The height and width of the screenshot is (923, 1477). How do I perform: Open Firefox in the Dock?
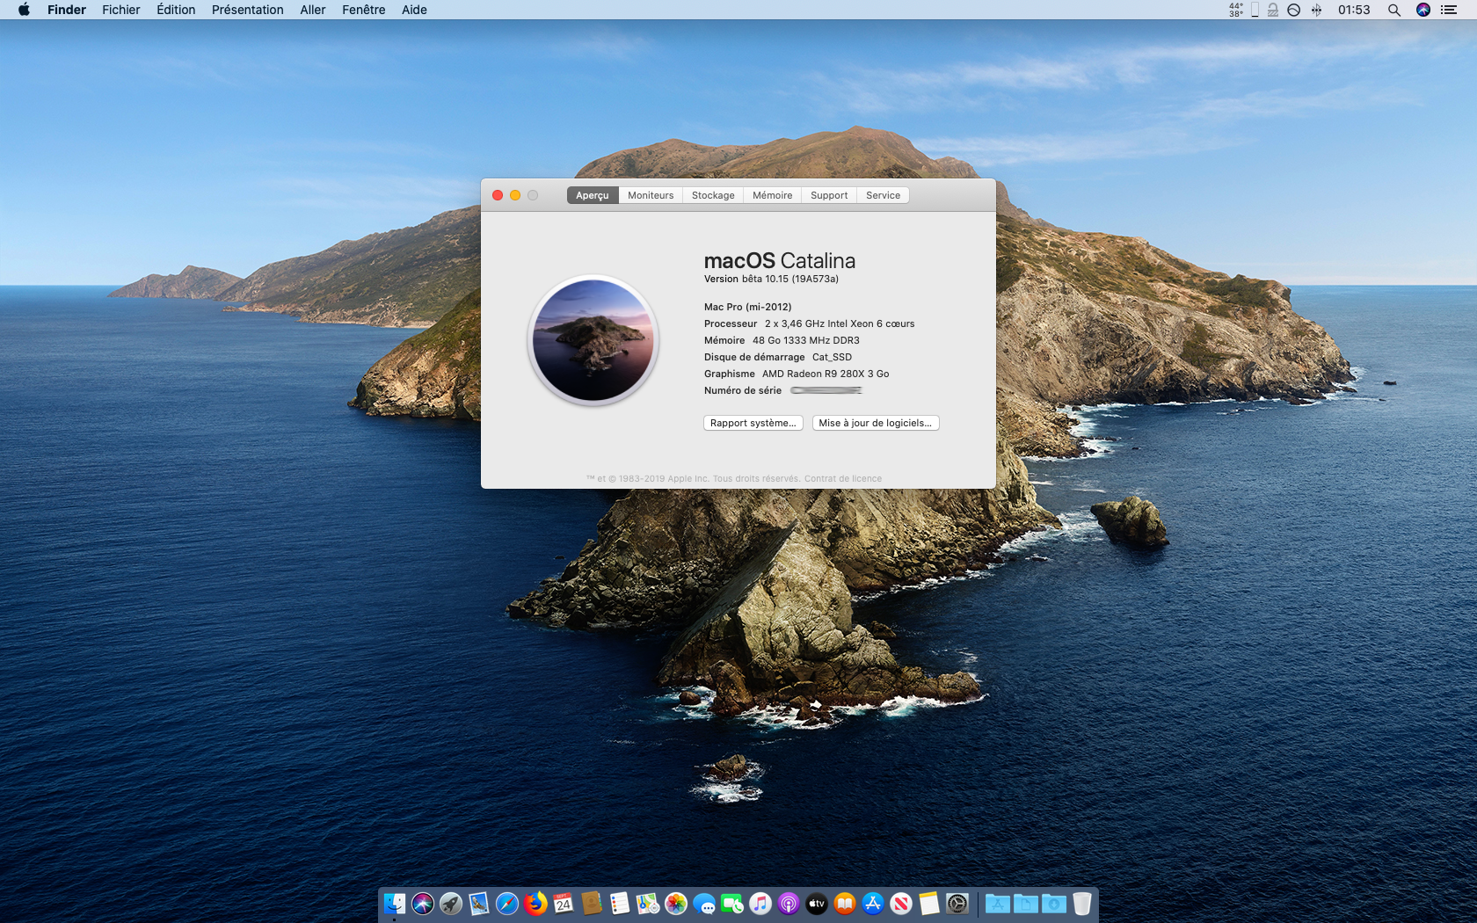coord(535,904)
